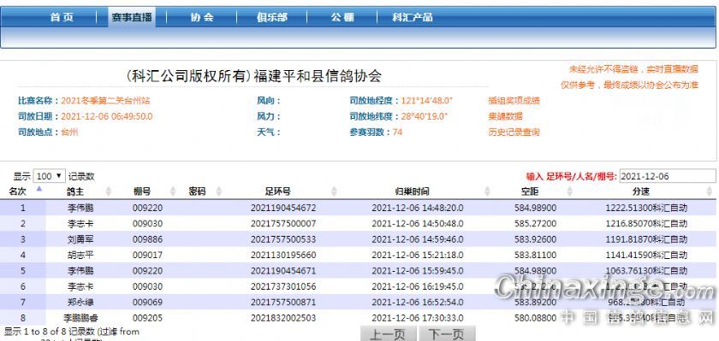Viewport: 719px width, 341px height.
Task: Open the 插组奖项成绩 link
Action: click(x=514, y=101)
